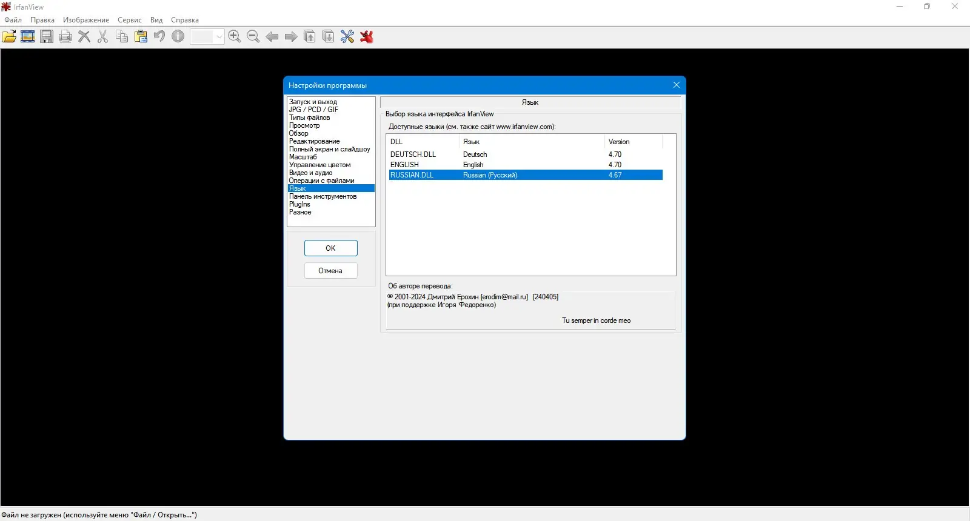Screen dimensions: 970x521
Task: Click the IrfanView logo in title bar
Action: (6, 7)
